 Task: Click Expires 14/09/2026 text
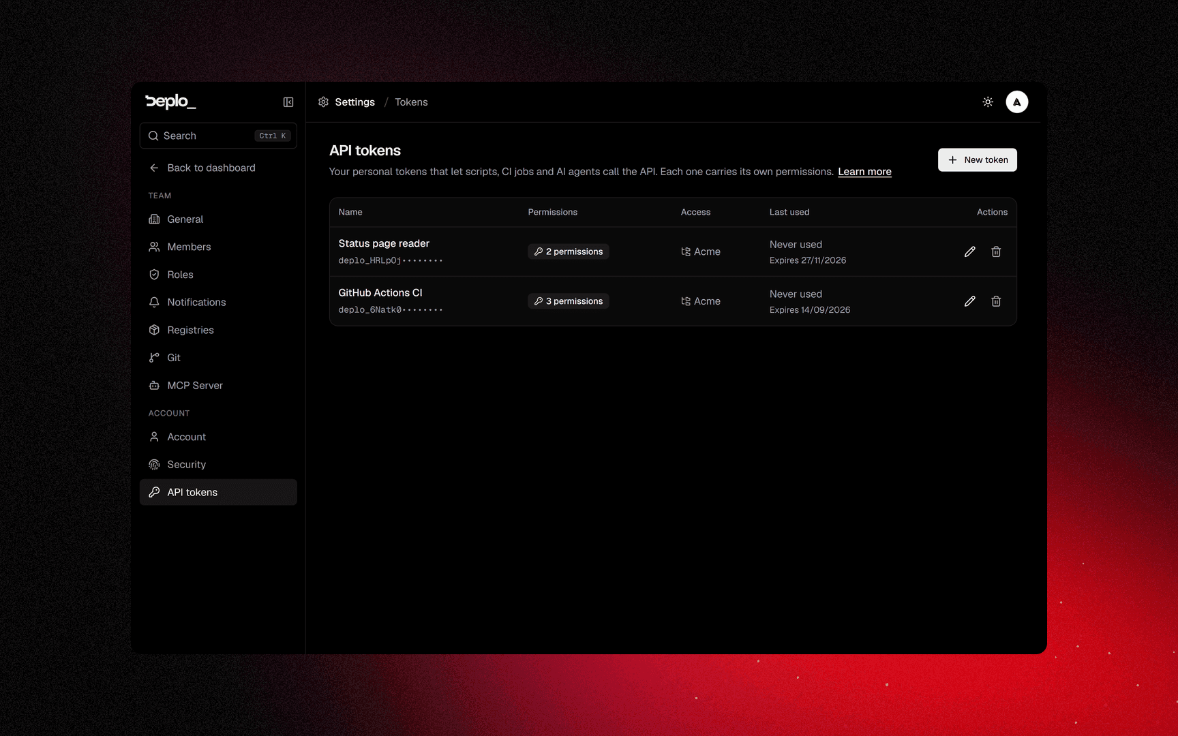[x=810, y=310]
